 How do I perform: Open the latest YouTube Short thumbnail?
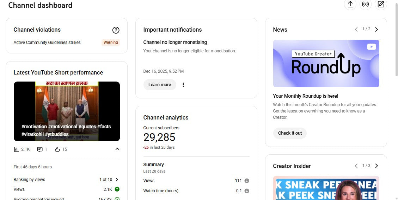pyautogui.click(x=67, y=111)
